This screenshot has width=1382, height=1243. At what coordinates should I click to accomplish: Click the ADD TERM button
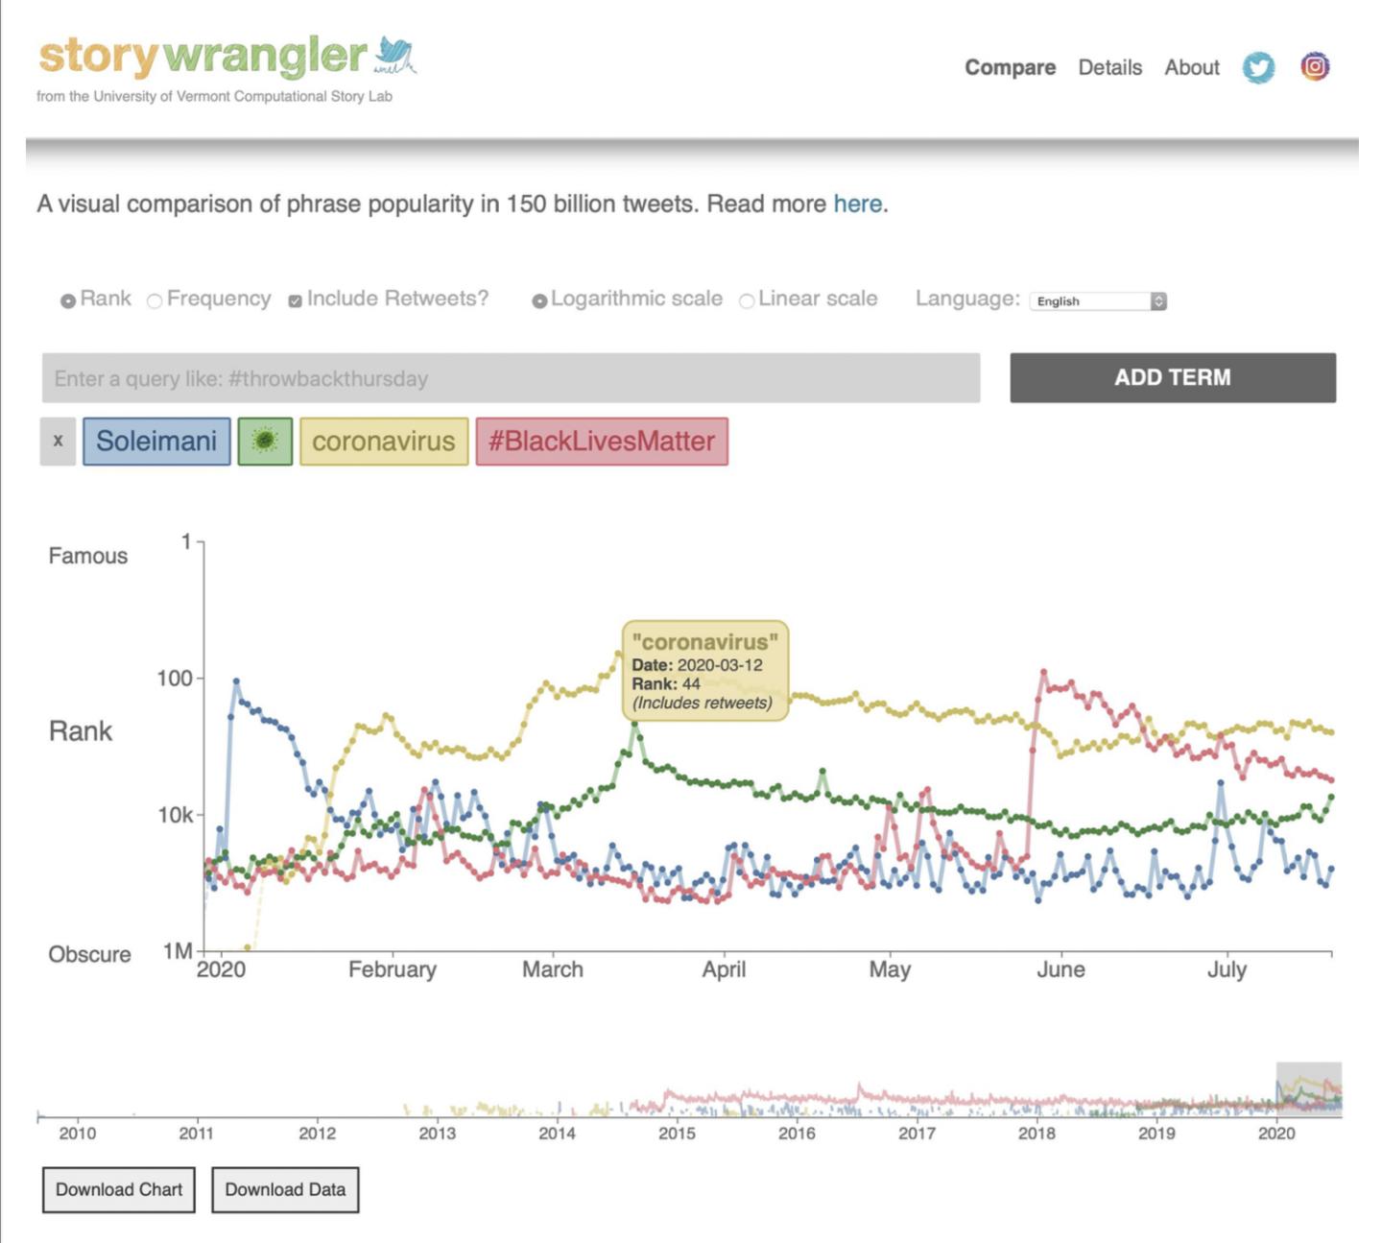coord(1172,377)
